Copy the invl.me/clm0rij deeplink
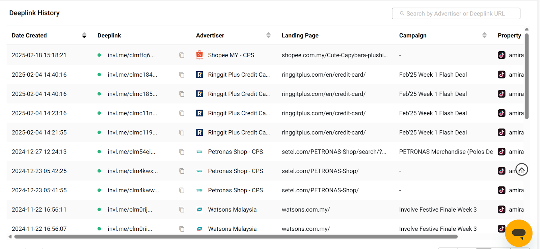Viewport: 540px width, 249px height. tap(182, 210)
